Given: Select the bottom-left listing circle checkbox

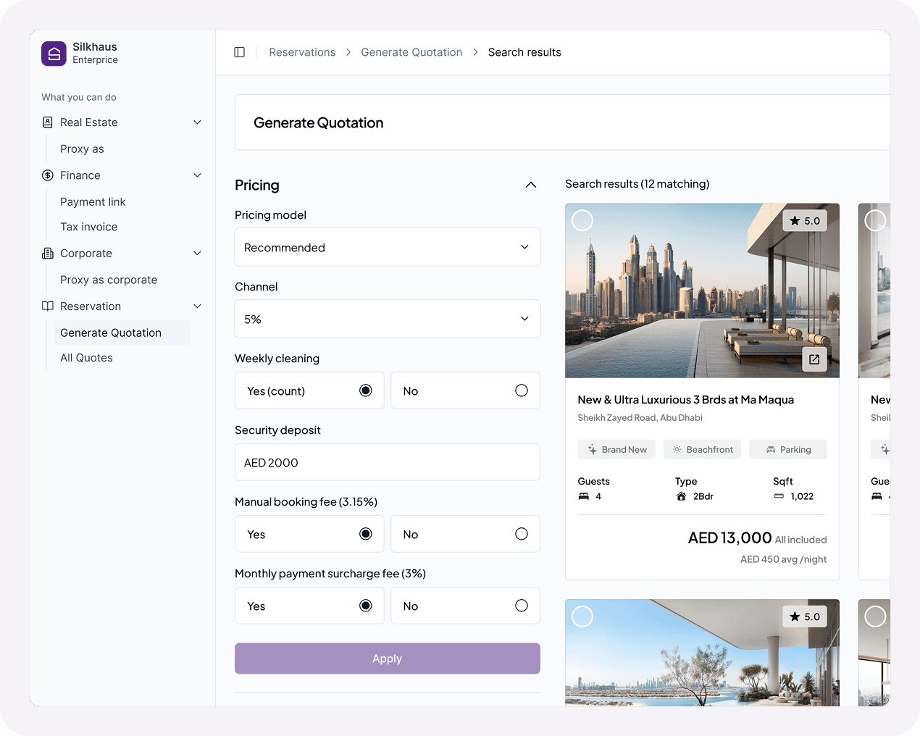Looking at the screenshot, I should [582, 616].
